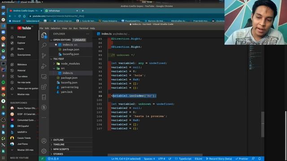Click the editor vertical scrollbar thumb
287x161 pixels.
[263, 124]
